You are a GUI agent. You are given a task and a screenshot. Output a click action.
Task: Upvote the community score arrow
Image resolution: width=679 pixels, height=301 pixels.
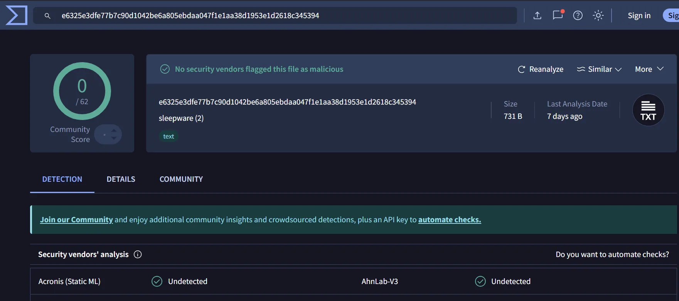[x=114, y=130]
